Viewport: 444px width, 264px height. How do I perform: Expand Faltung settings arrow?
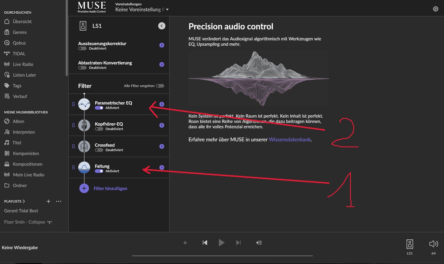[162, 167]
